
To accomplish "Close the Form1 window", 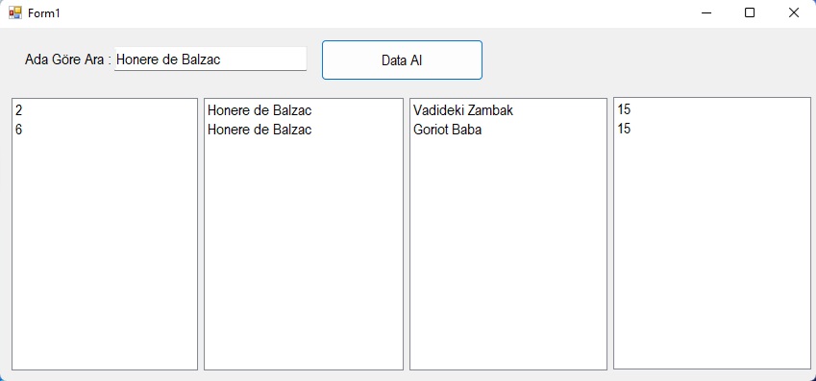I will point(794,13).
